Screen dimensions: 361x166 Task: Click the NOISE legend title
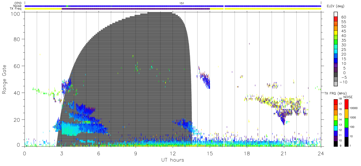point(348,97)
